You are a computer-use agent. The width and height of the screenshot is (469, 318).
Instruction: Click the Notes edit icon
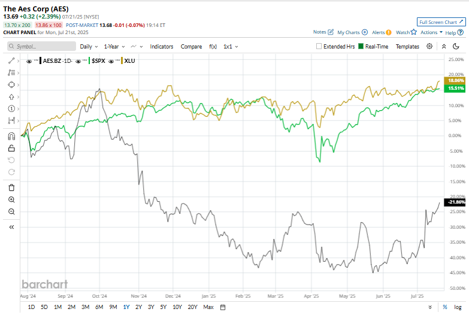click(x=331, y=32)
